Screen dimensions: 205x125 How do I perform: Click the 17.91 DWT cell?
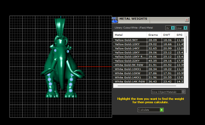168,73
